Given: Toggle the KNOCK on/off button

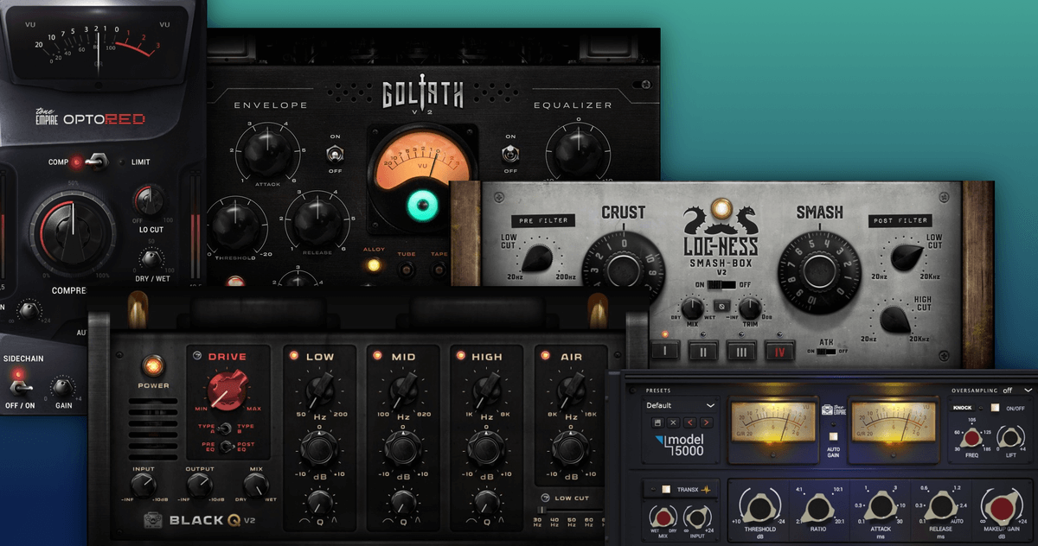Looking at the screenshot, I should [996, 408].
